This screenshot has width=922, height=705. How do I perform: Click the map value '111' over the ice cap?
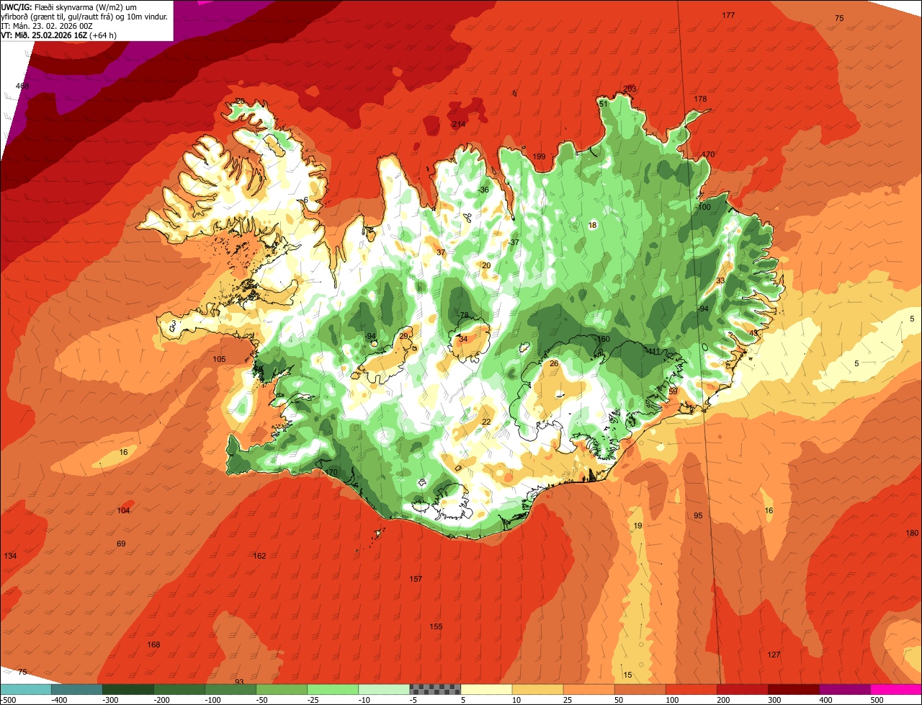(654, 351)
